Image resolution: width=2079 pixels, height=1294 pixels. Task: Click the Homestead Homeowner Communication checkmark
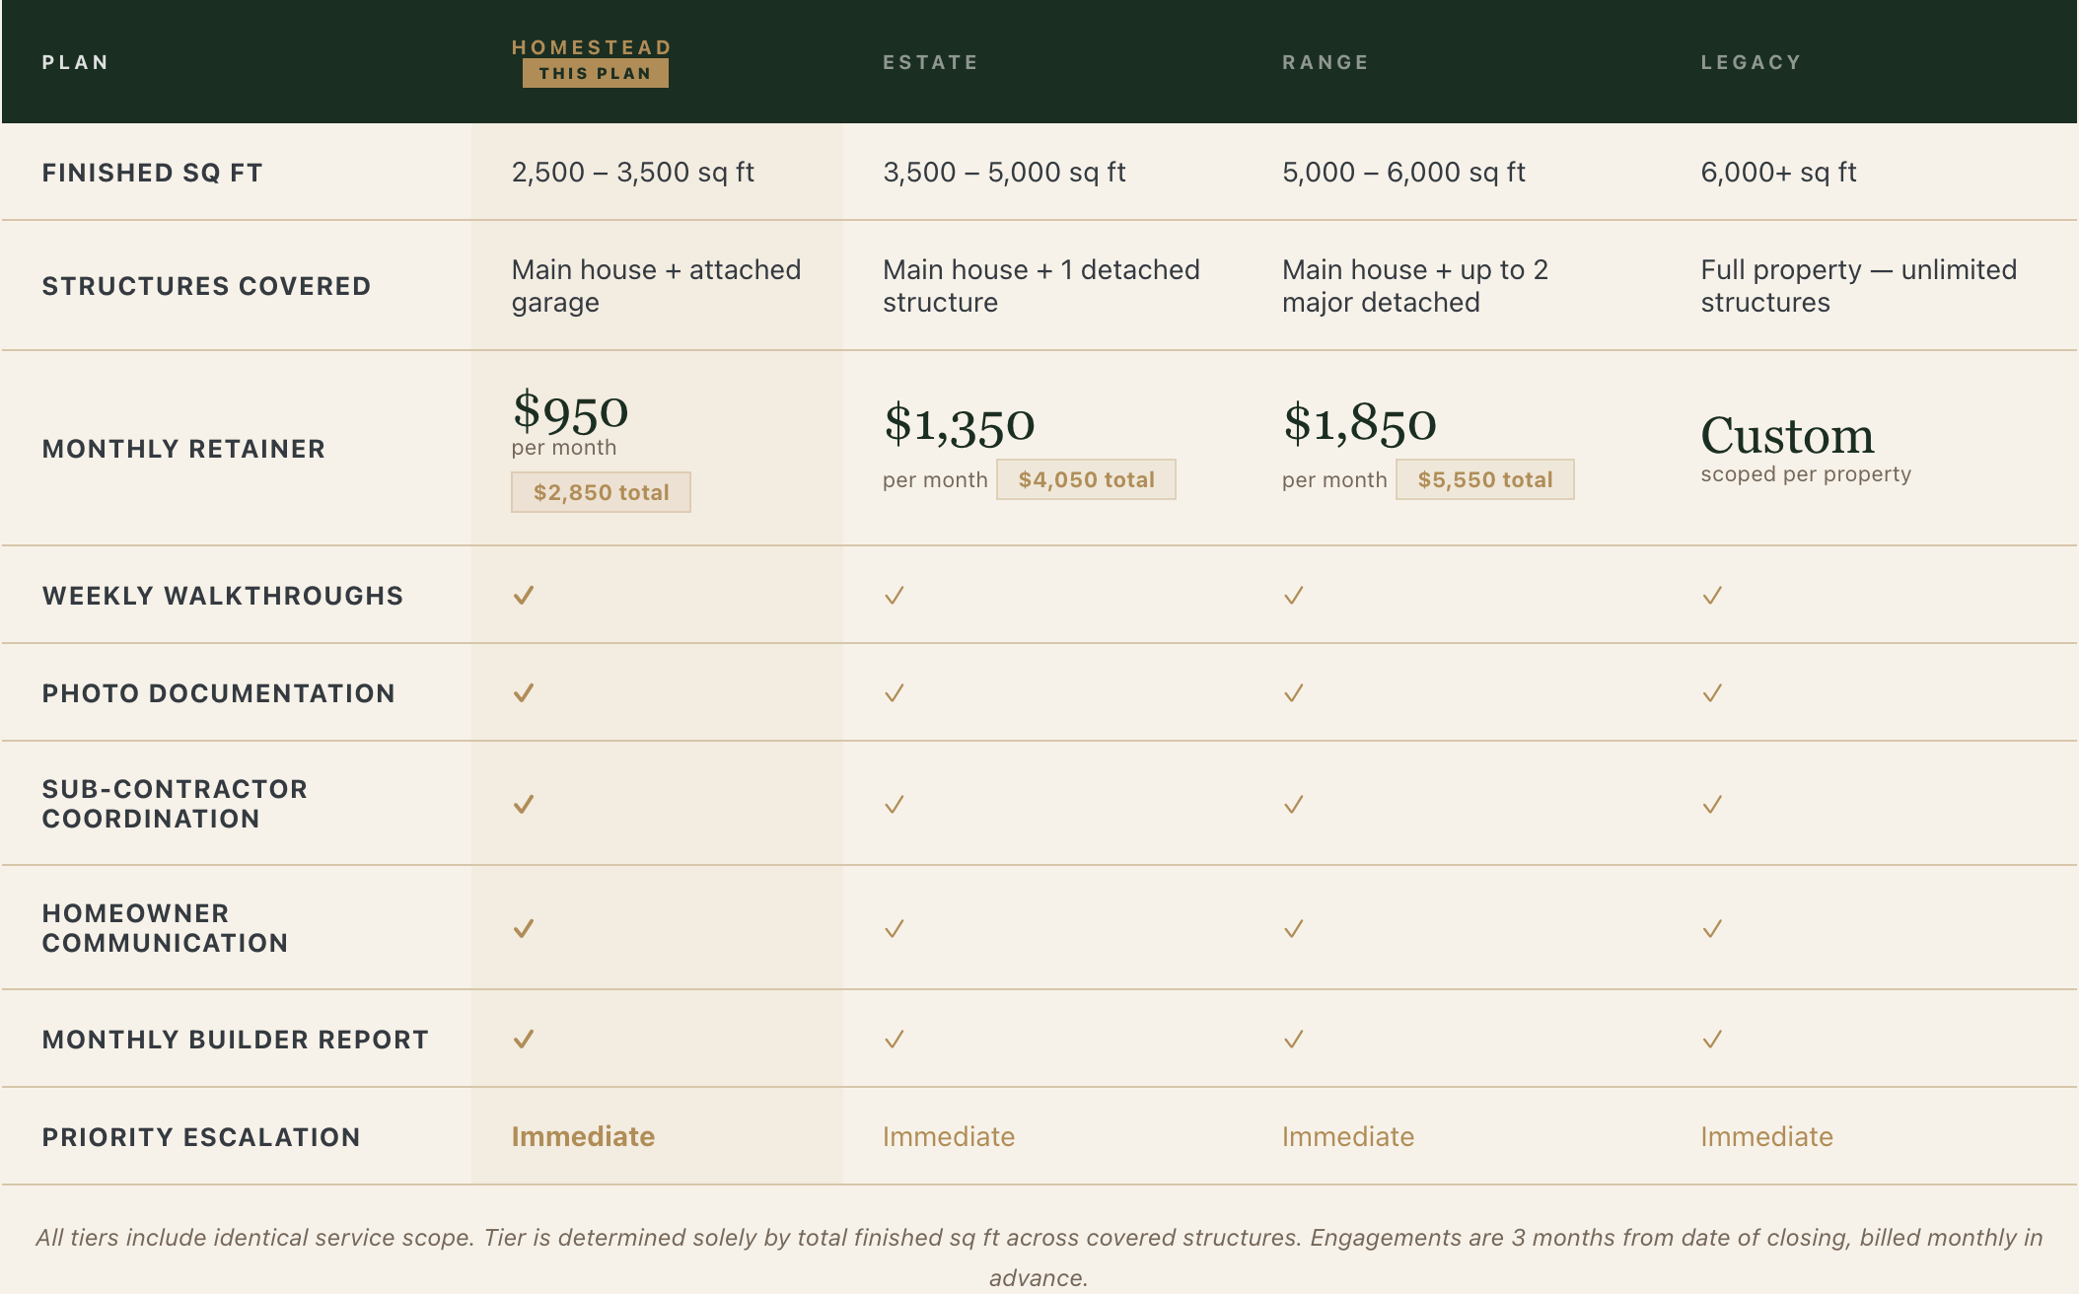point(524,928)
